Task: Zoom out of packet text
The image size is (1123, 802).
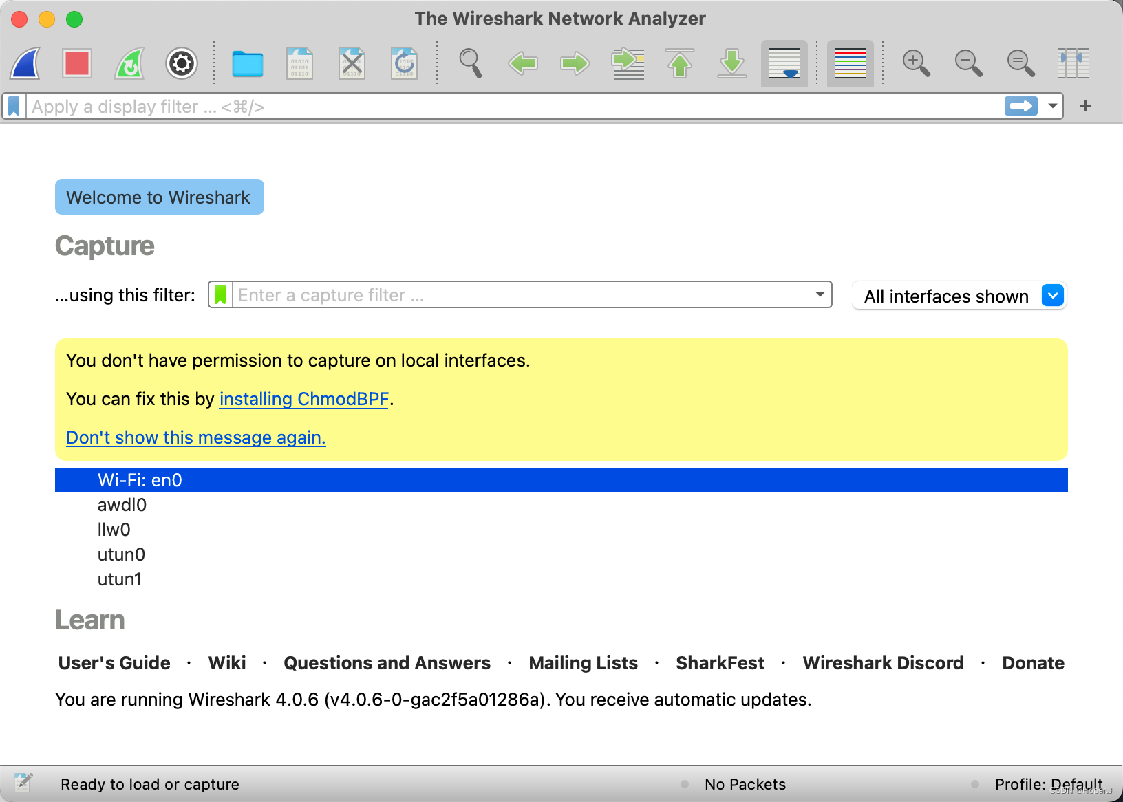Action: [x=969, y=63]
